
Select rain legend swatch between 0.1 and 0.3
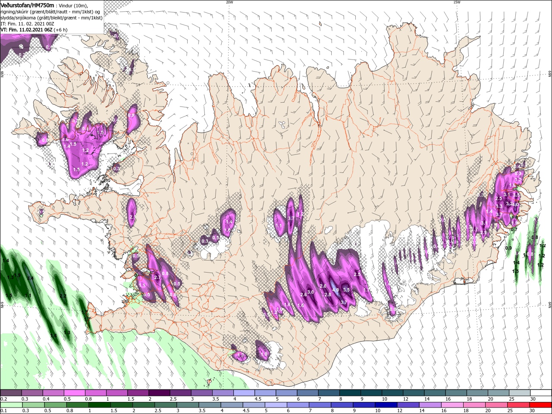(x=11, y=405)
